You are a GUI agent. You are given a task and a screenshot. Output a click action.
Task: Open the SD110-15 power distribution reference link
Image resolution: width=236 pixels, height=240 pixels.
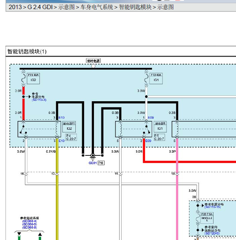[213, 207]
